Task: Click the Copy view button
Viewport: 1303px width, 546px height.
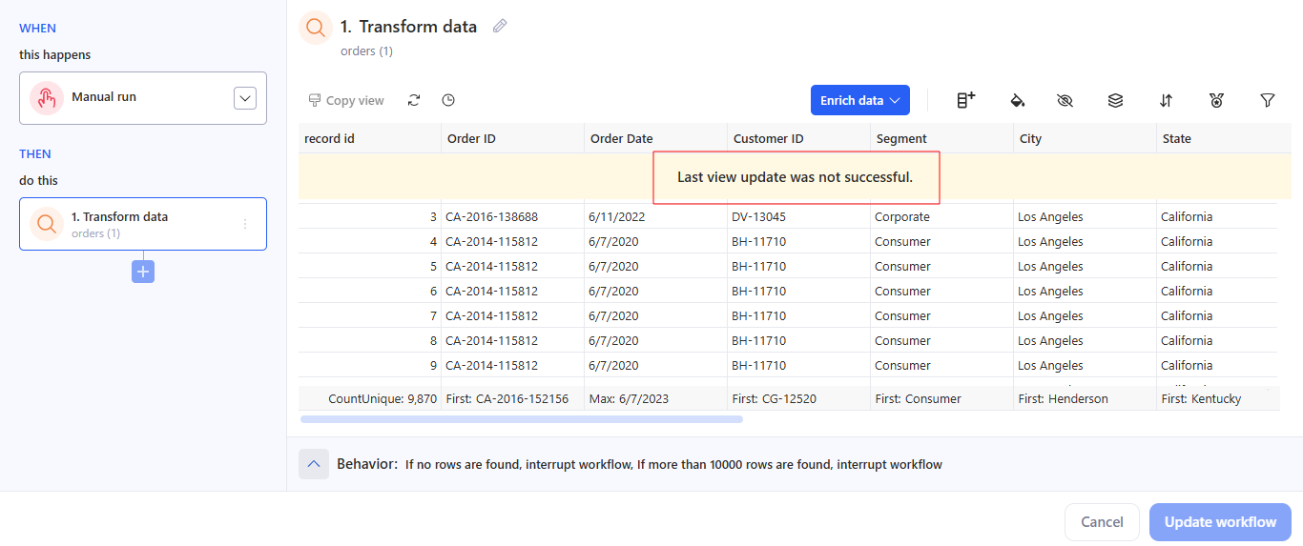Action: (x=346, y=100)
